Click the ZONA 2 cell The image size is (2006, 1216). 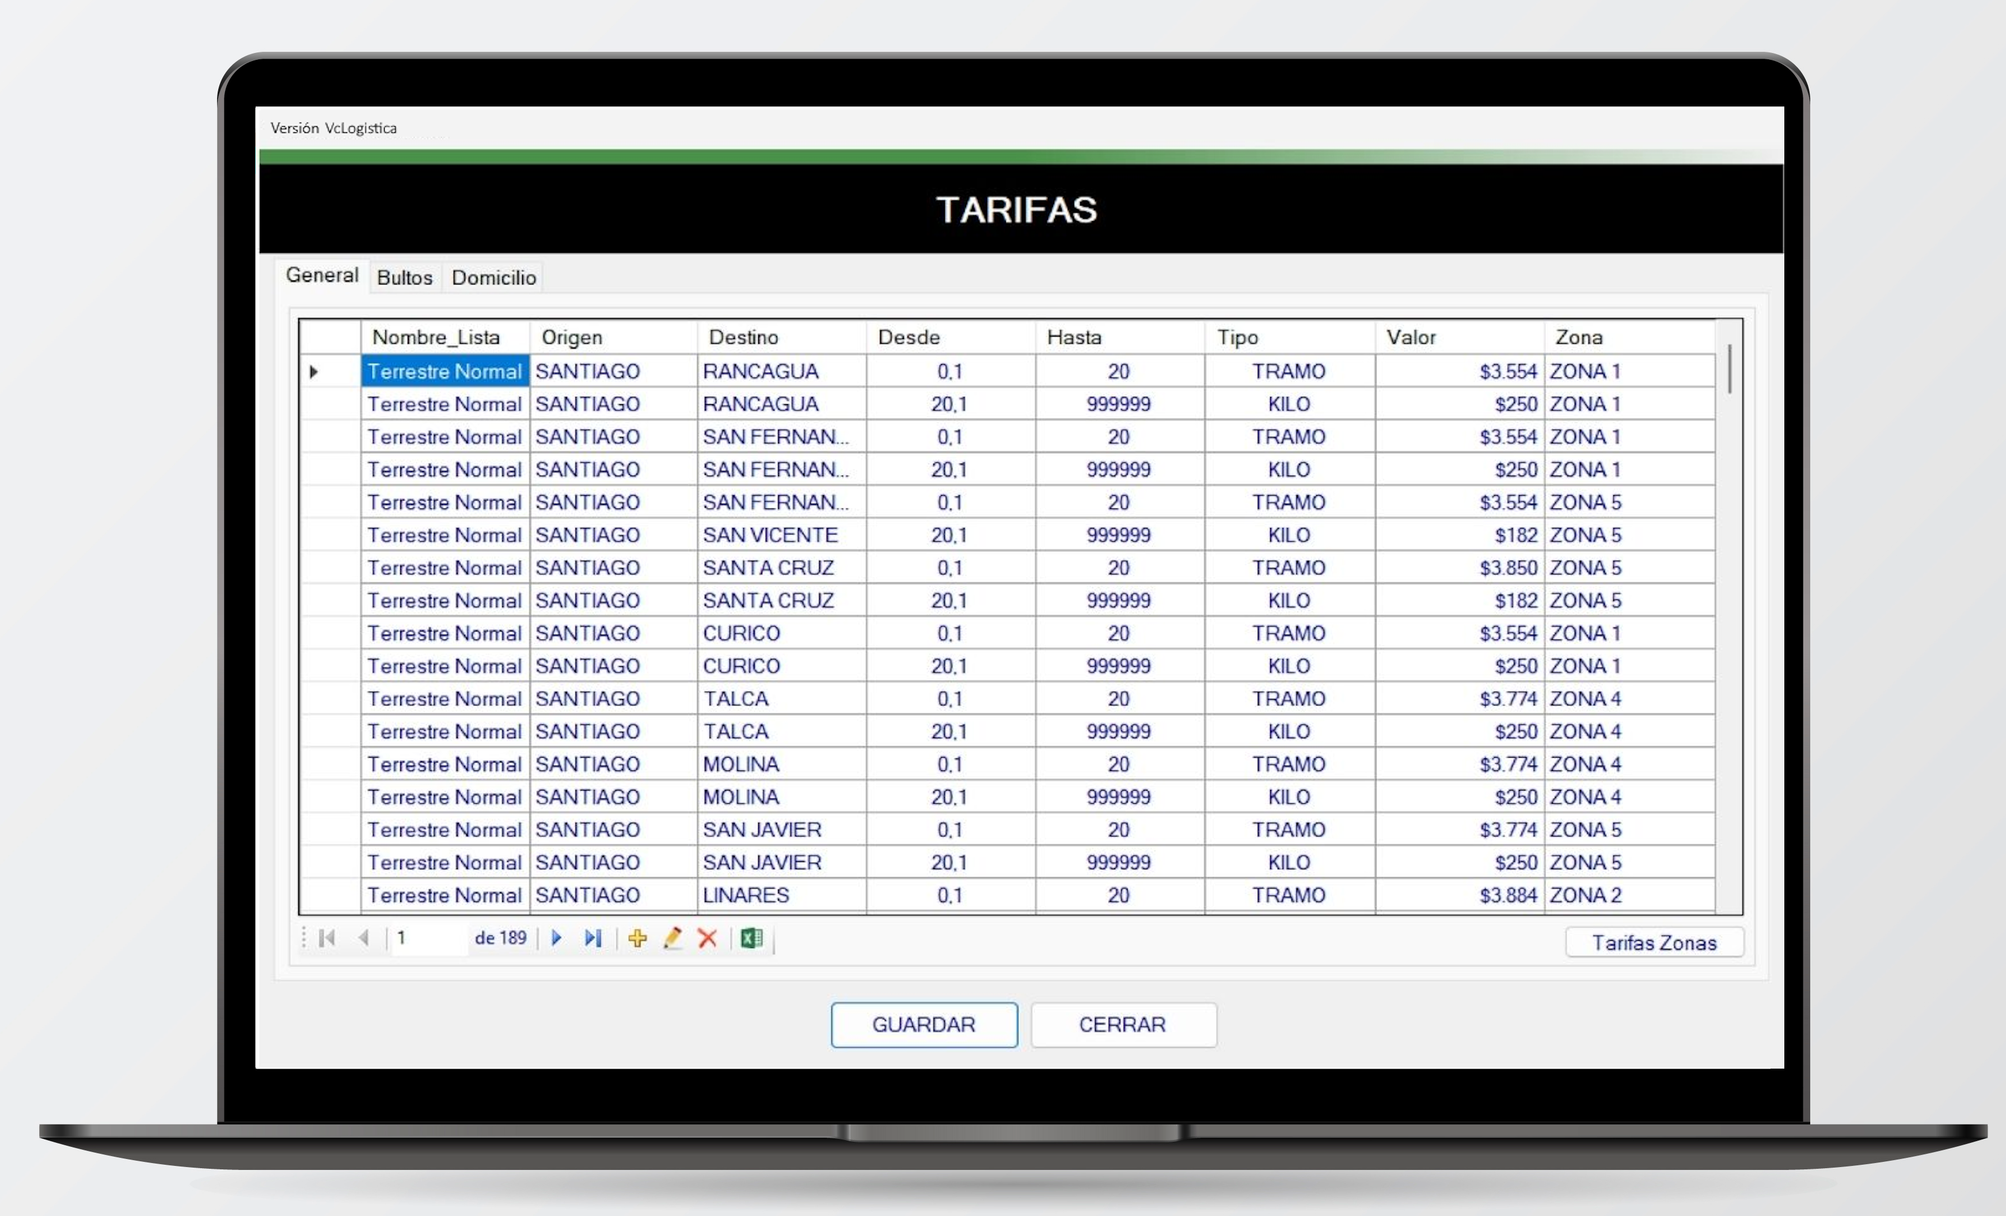[x=1631, y=895]
